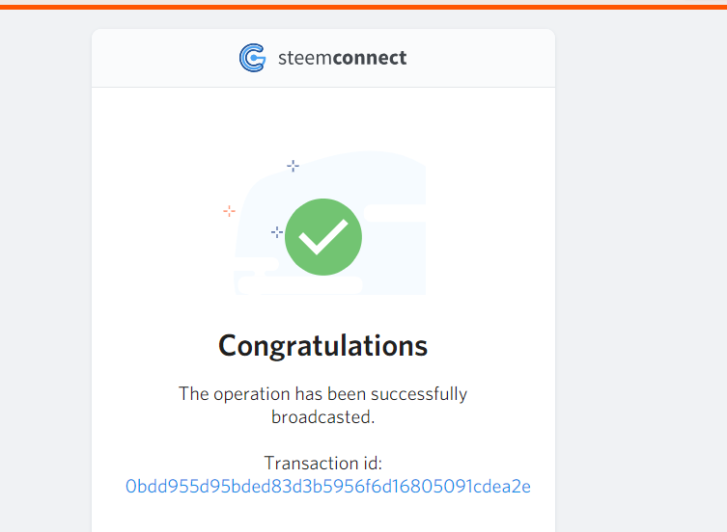
Task: Click the blue sparkle beside the green circle
Action: pyautogui.click(x=277, y=232)
